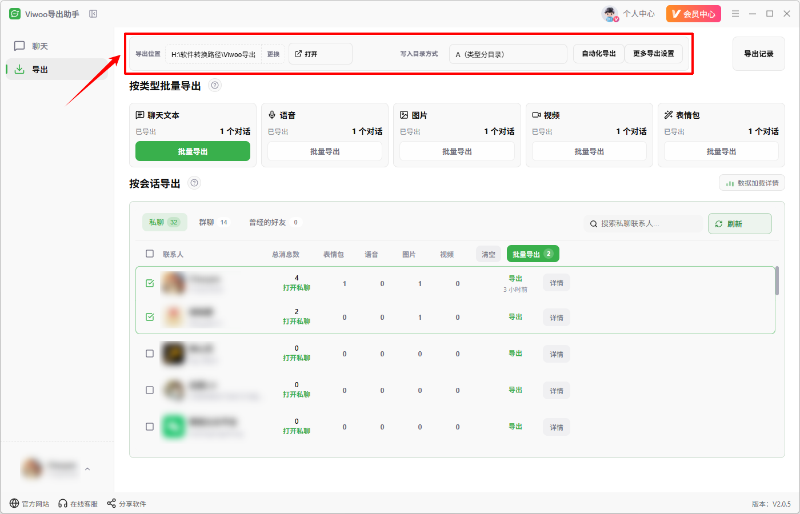Click 打开私聊 in the 2-message row

click(x=297, y=322)
